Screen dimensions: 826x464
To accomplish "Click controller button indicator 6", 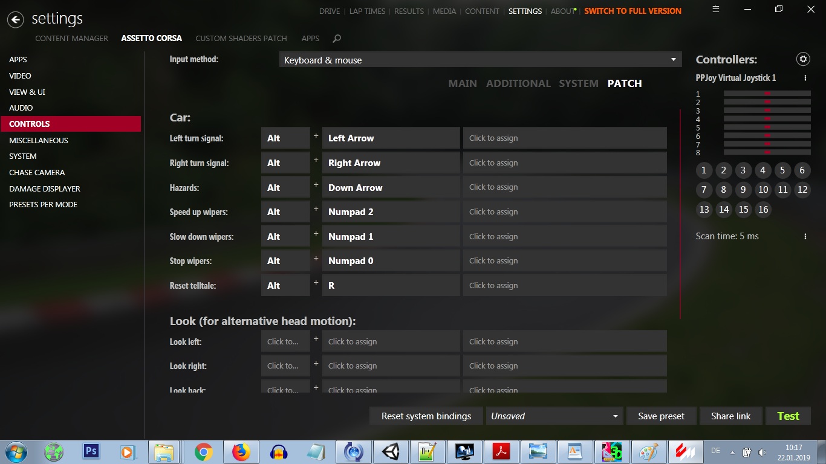I will pos(802,170).
